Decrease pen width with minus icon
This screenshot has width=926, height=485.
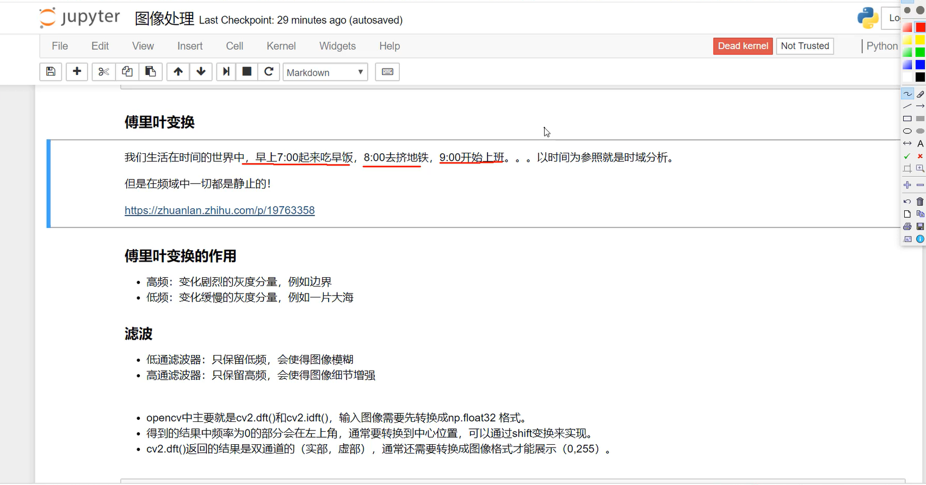coord(920,185)
